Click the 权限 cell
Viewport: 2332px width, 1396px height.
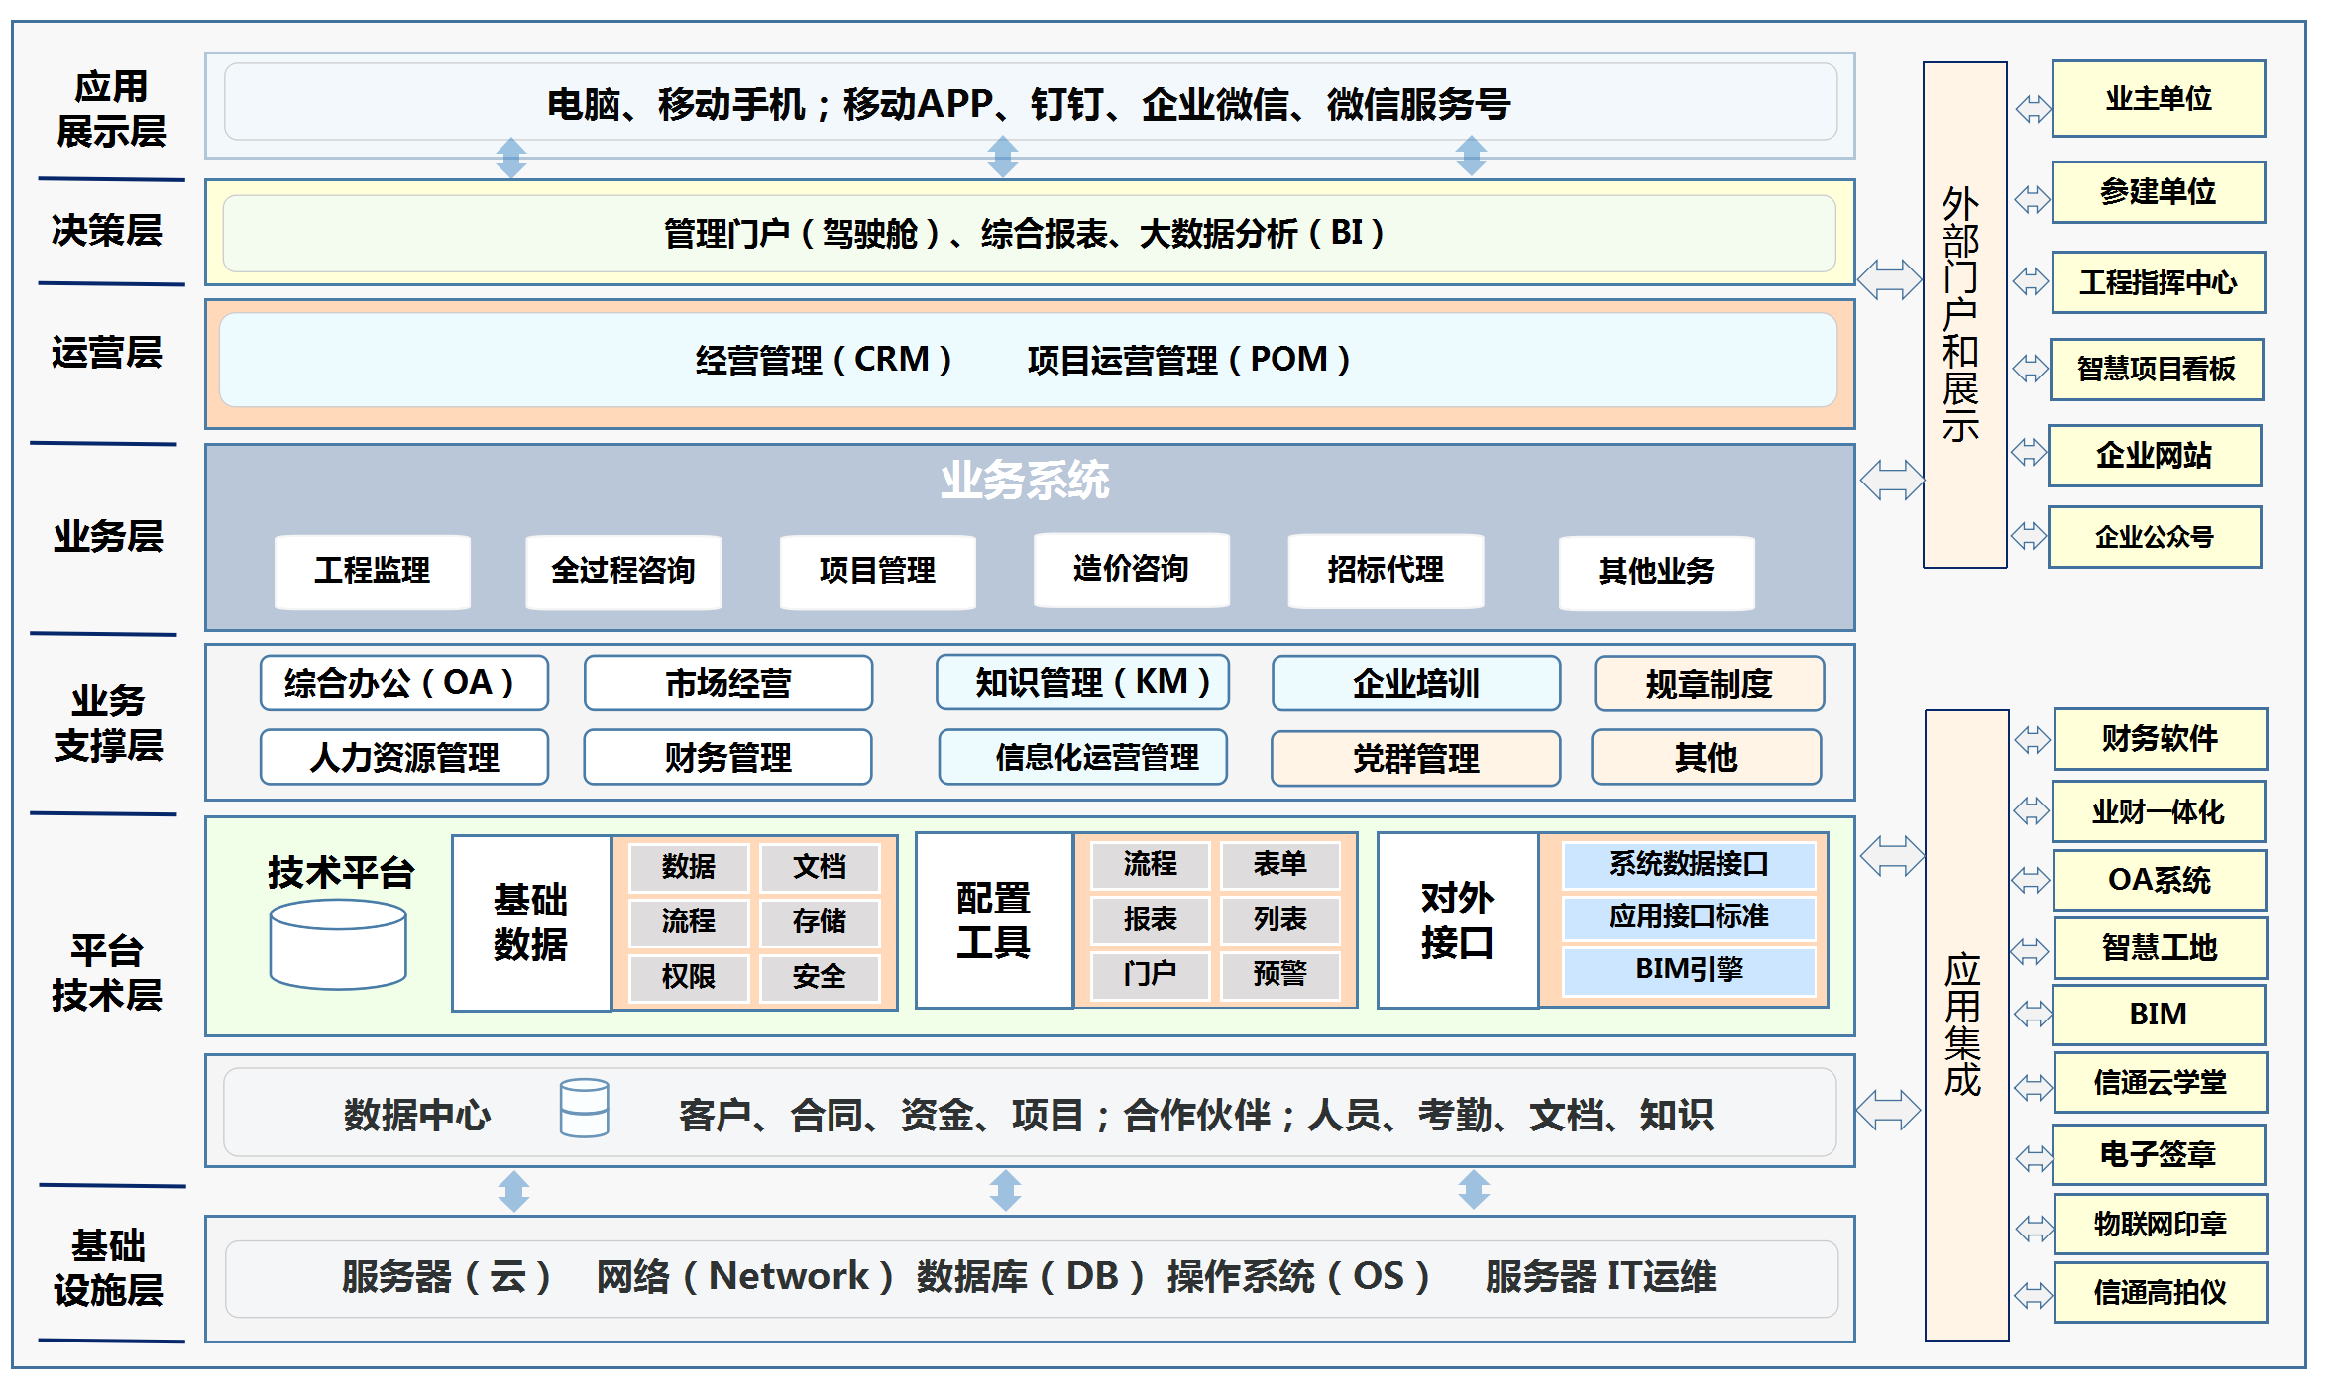[x=689, y=977]
